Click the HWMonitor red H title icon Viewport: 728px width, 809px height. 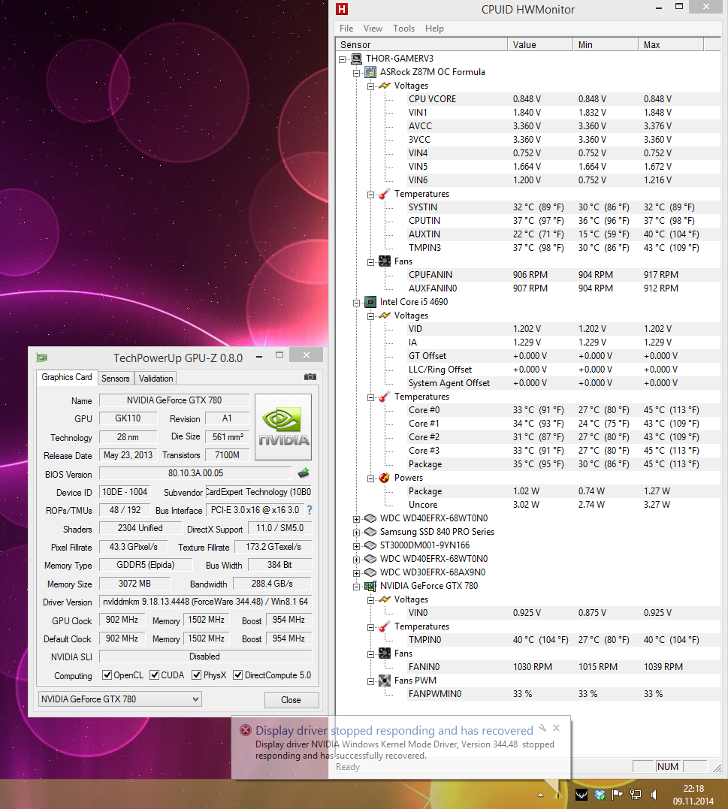click(342, 9)
